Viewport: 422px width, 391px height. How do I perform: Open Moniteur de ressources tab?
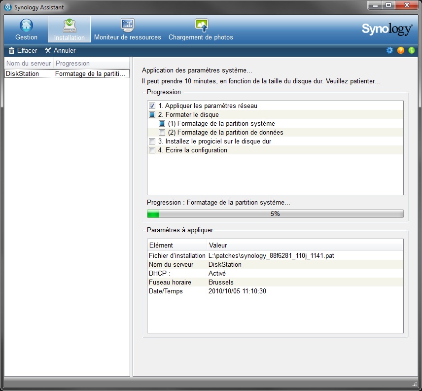tap(127, 29)
